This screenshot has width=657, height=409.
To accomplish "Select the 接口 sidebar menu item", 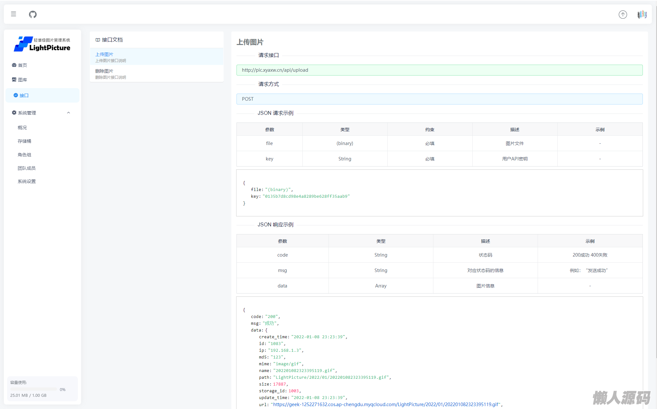I will tap(42, 95).
